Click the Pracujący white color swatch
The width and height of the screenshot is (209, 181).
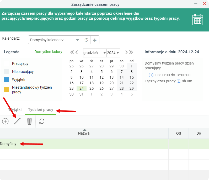click(x=7, y=63)
